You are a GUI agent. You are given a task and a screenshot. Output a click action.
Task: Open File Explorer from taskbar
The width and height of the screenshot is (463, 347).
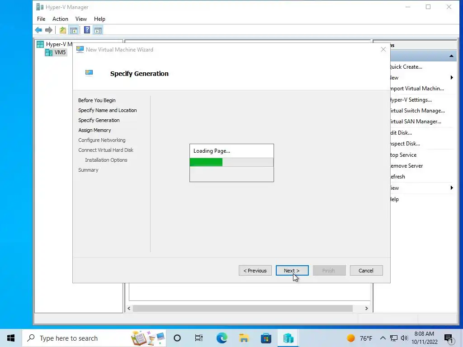244,338
